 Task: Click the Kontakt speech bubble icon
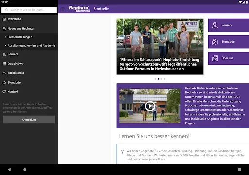click(x=4, y=92)
